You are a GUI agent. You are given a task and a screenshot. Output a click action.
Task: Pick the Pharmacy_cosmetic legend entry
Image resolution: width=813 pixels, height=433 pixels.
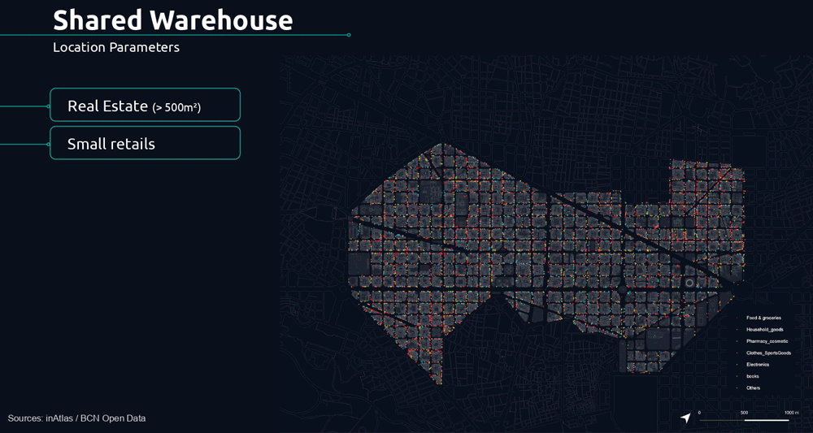pos(767,341)
